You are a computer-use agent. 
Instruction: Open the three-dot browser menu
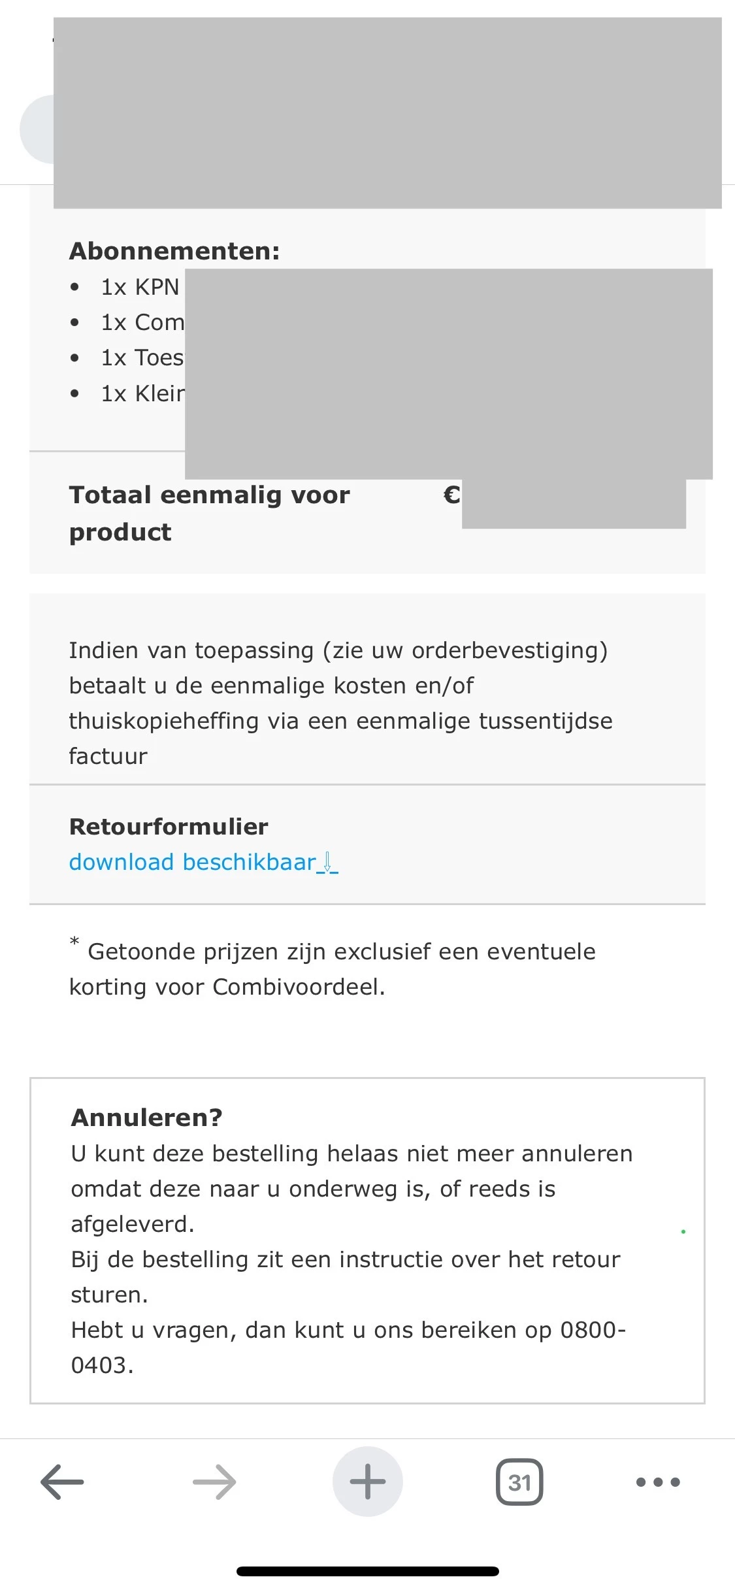[x=658, y=1482]
